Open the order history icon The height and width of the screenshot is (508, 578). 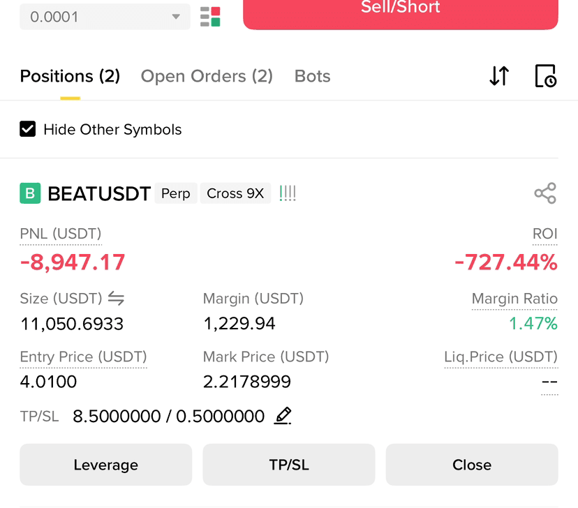click(546, 76)
